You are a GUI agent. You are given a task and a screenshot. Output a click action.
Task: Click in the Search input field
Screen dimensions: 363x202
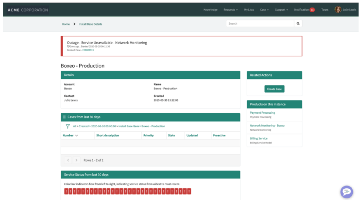click(260, 24)
